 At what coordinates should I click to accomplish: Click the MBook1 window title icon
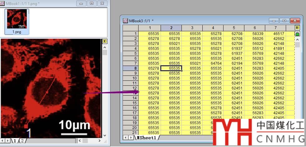click(x=3, y=3)
